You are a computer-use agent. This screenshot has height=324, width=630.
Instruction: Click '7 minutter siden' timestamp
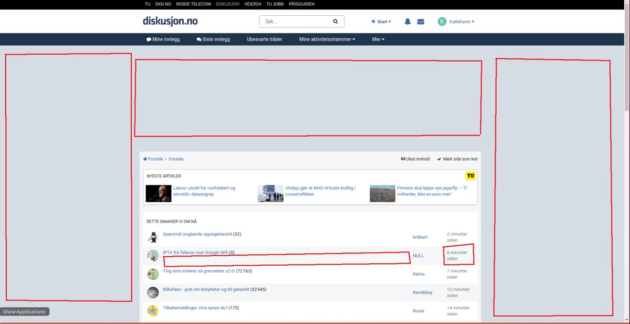coord(457,274)
